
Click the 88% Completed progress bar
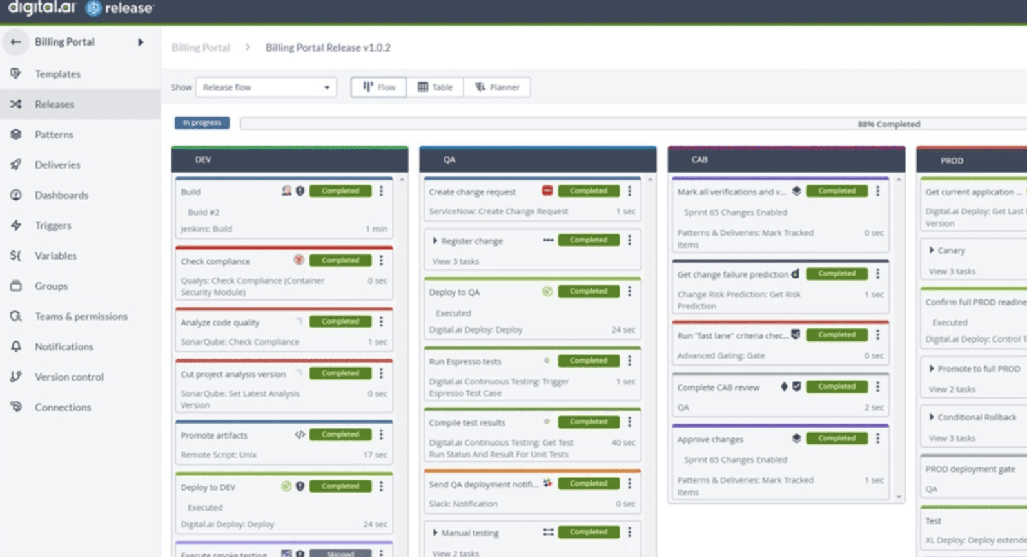tap(633, 124)
